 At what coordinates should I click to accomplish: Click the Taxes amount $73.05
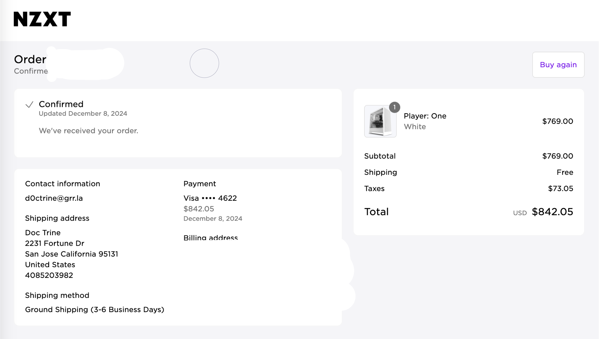[560, 188]
